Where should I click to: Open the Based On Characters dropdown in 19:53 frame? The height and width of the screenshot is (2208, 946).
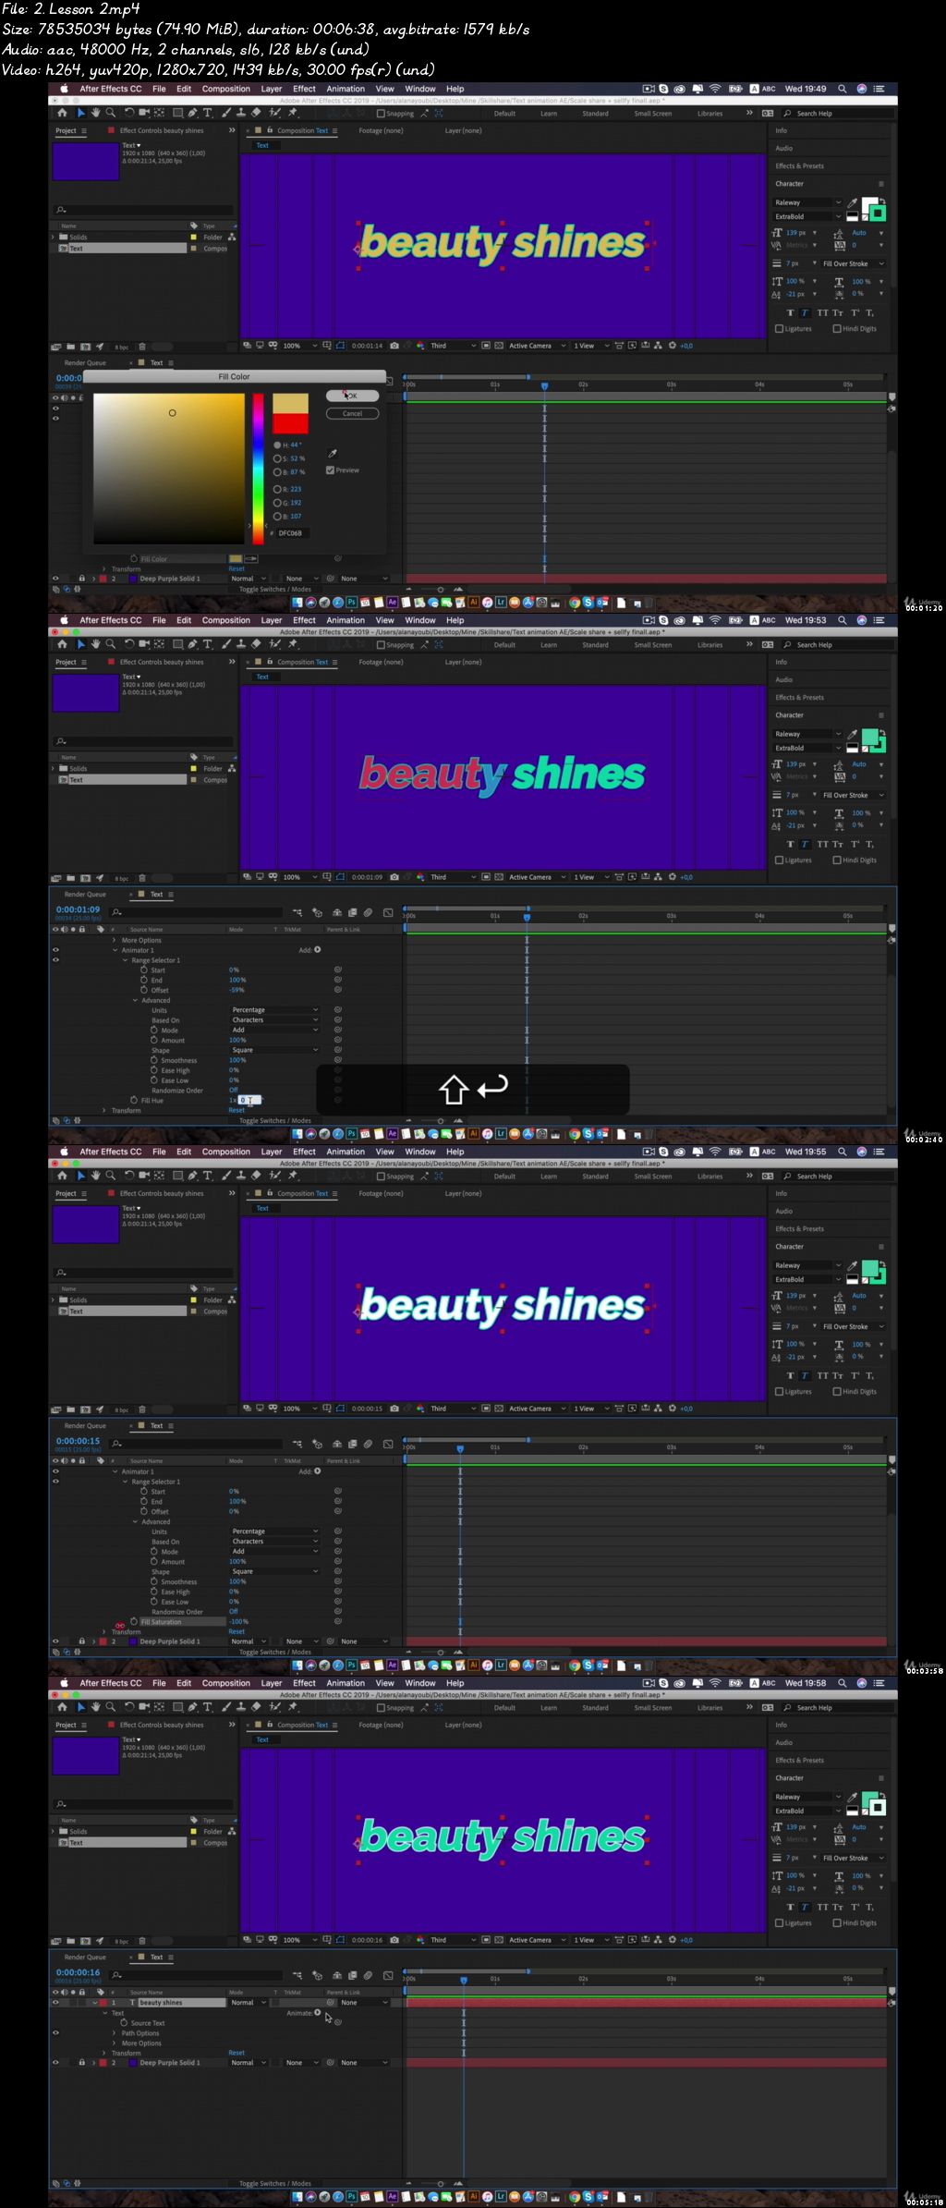pyautogui.click(x=274, y=1020)
